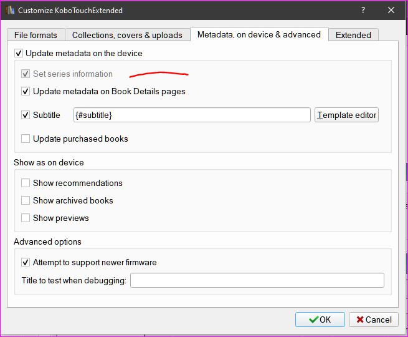The image size is (408, 337).
Task: Open the Template editor
Action: tap(346, 115)
